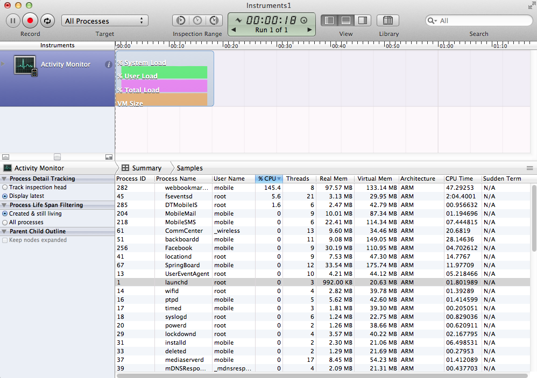The width and height of the screenshot is (537, 378).
Task: Click the Activity Monitor instrument icon
Action: (x=25, y=66)
